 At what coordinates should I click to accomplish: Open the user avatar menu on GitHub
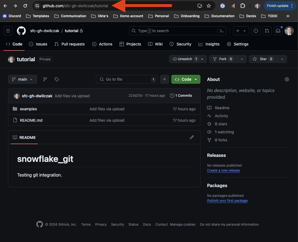tap(289, 31)
